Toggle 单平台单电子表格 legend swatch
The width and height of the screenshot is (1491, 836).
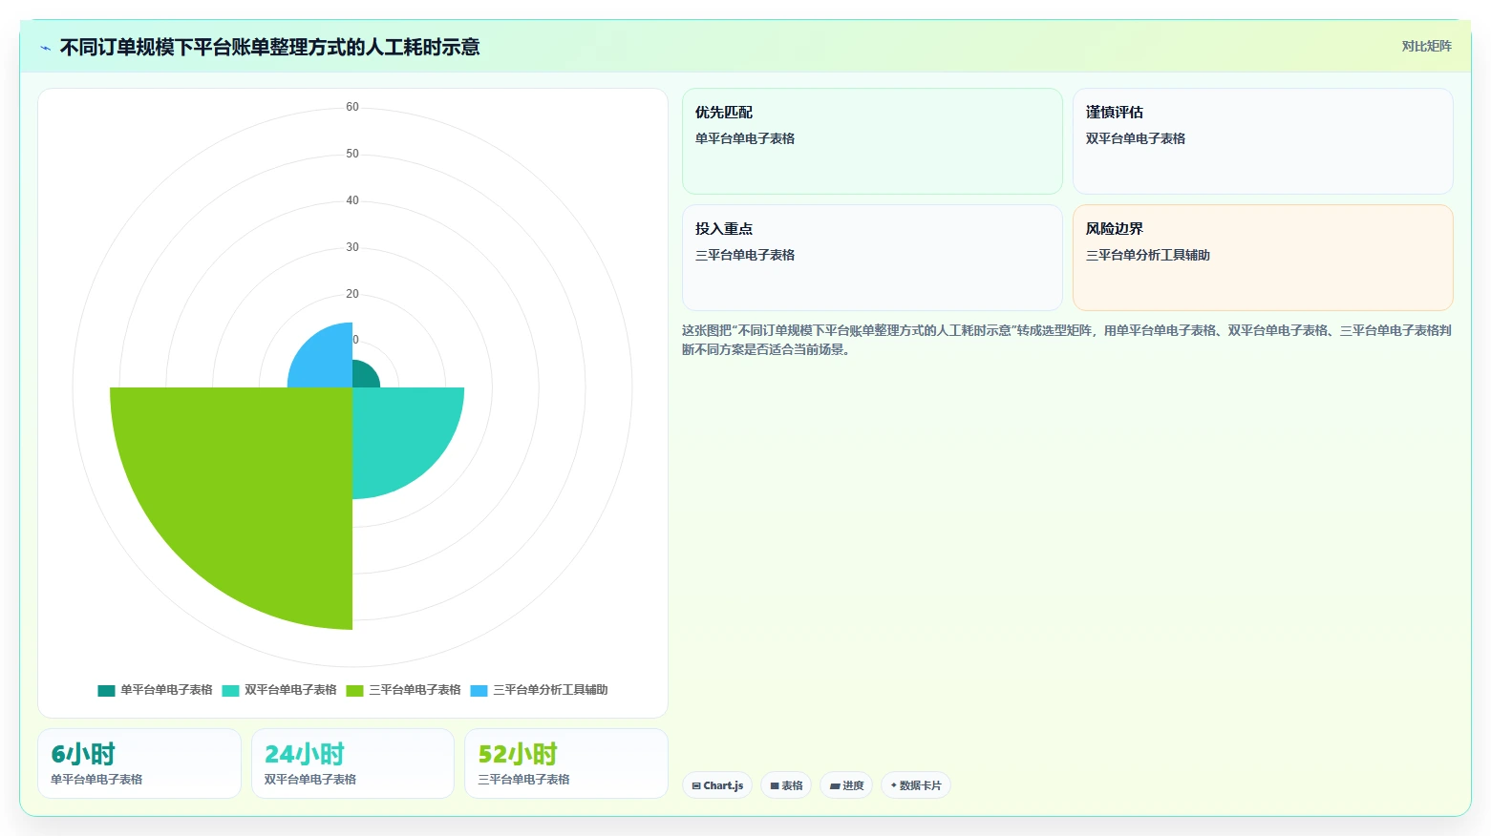click(106, 690)
